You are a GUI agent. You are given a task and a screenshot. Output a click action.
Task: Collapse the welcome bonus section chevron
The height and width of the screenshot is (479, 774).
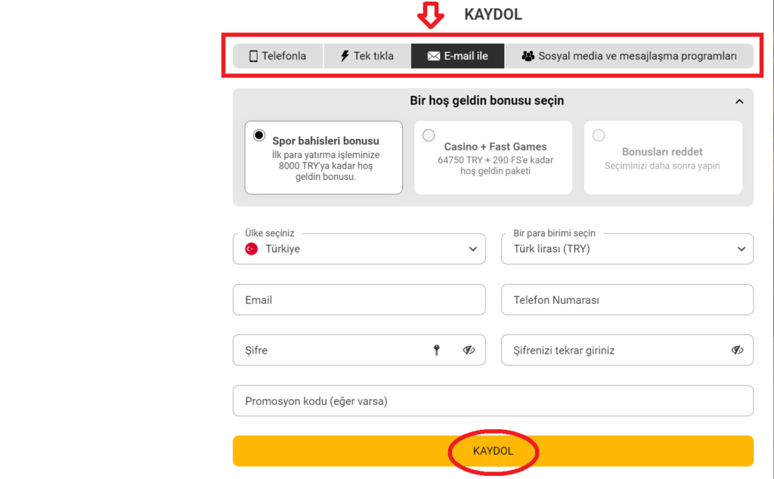coord(739,102)
